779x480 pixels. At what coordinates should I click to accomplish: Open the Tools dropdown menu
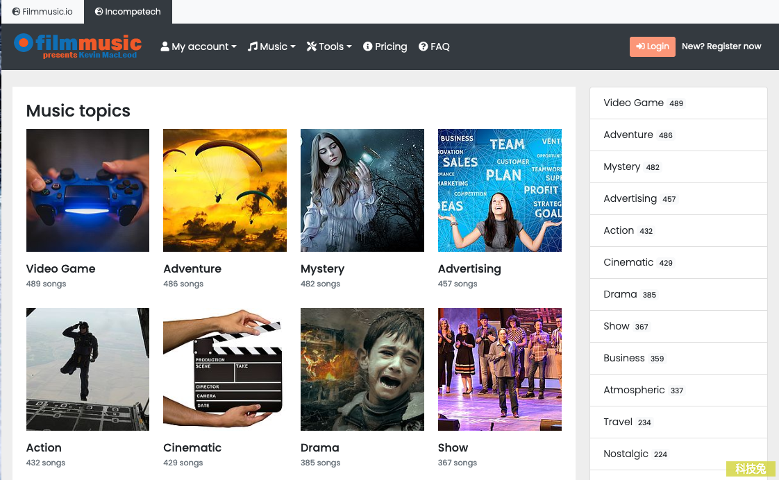coord(329,46)
